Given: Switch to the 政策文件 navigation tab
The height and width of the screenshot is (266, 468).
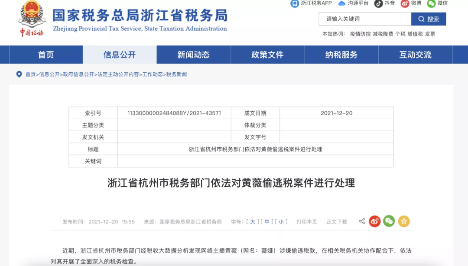Looking at the screenshot, I should coord(267,55).
